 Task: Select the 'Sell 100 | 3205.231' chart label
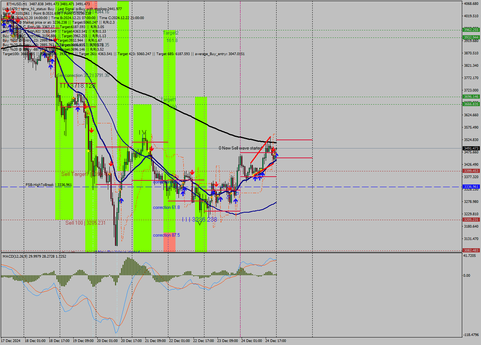tap(85, 223)
